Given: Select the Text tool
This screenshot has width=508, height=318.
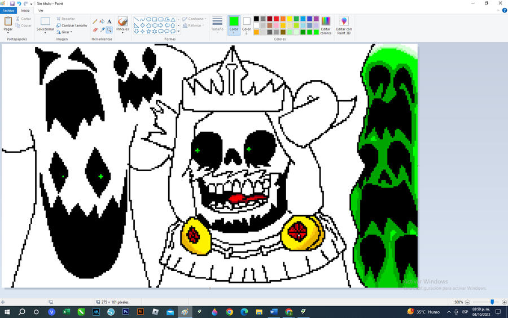Looking at the screenshot, I should click(109, 21).
